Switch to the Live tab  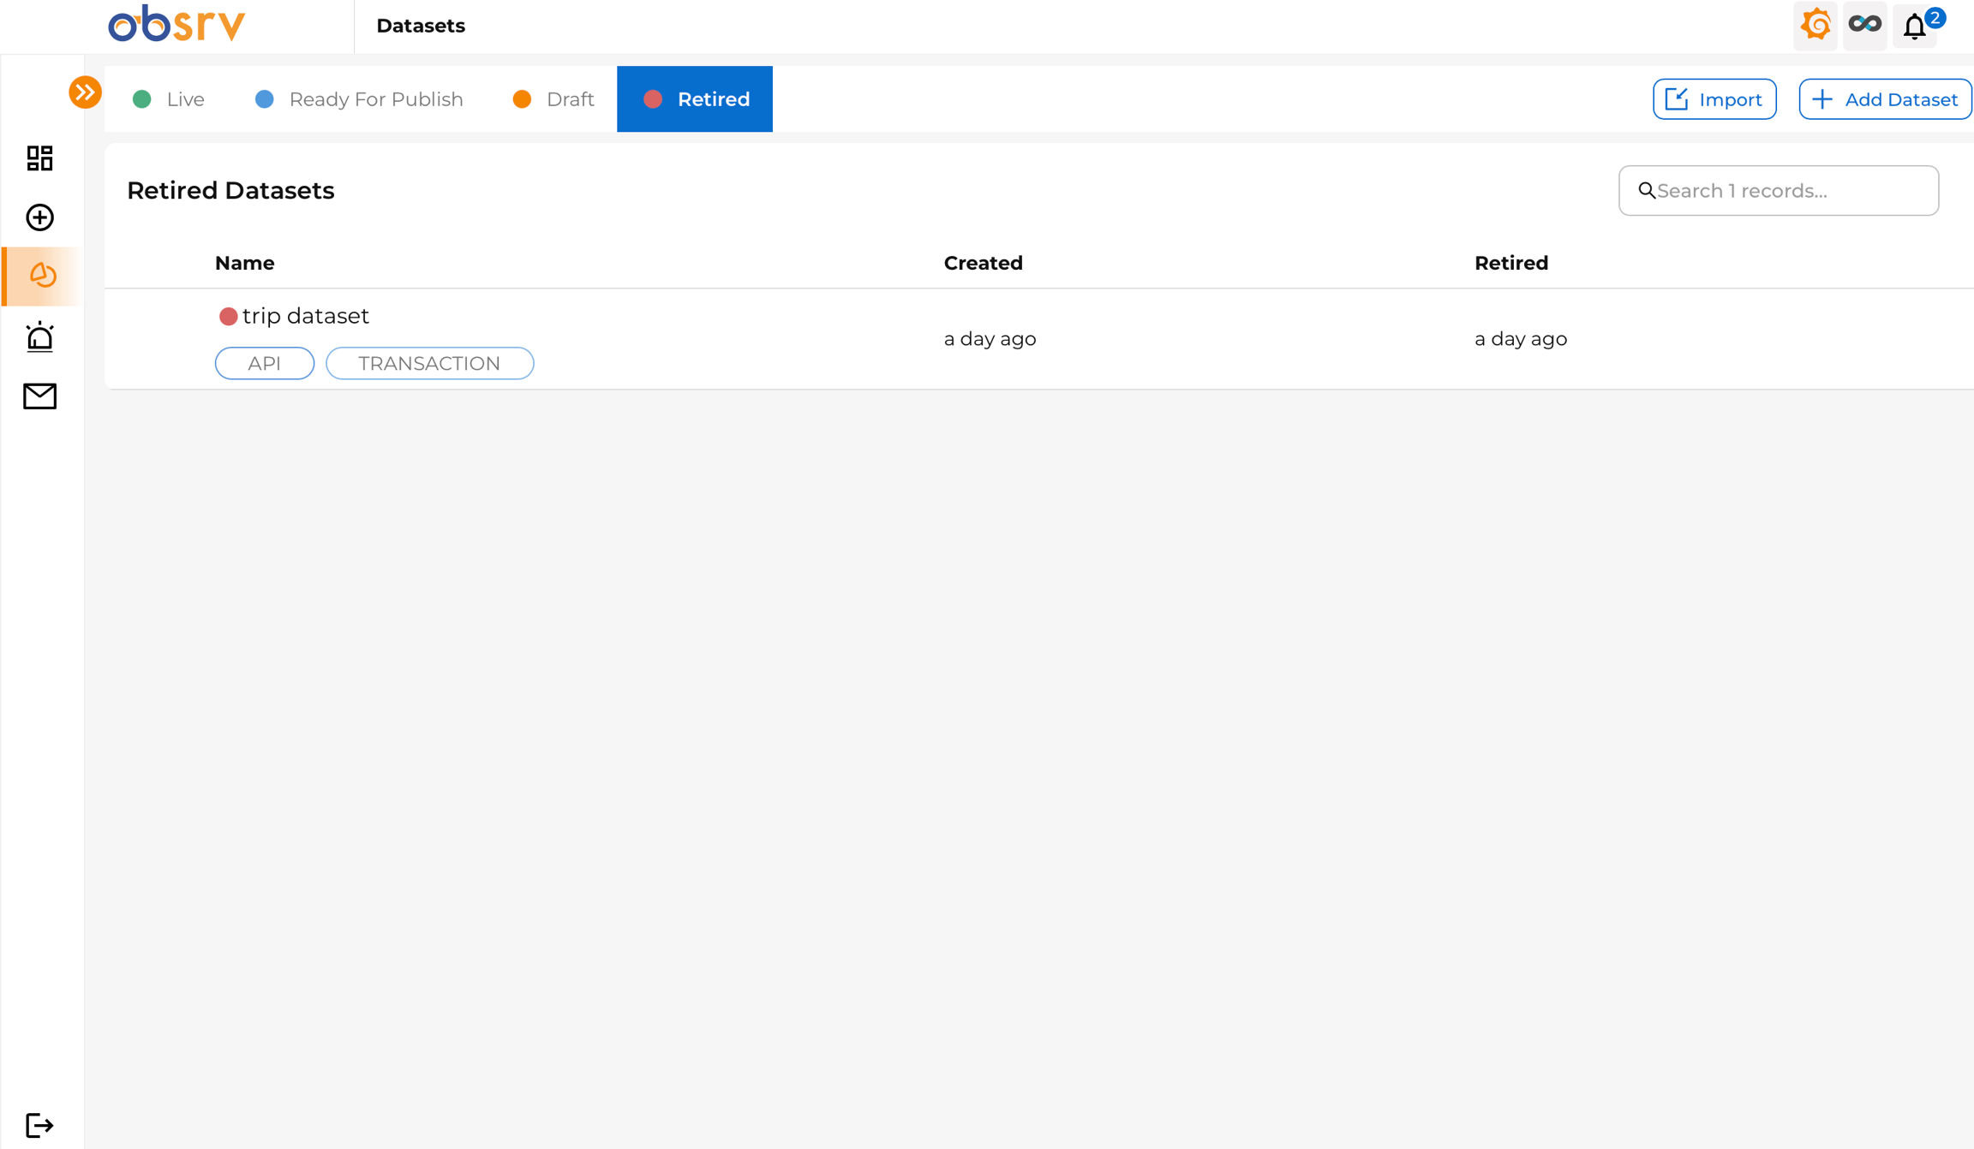169,99
